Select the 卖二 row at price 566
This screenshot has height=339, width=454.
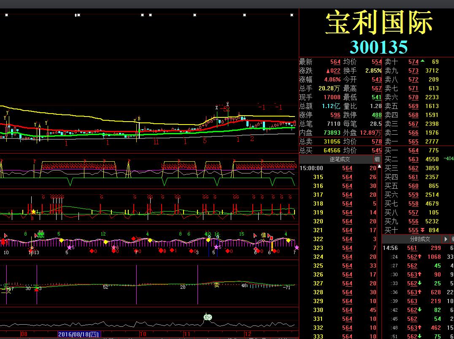coord(412,133)
